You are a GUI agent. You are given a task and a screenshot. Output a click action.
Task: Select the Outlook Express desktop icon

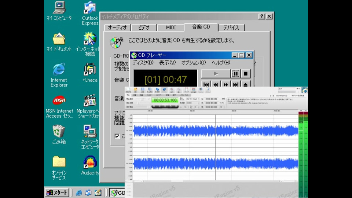pyautogui.click(x=90, y=13)
